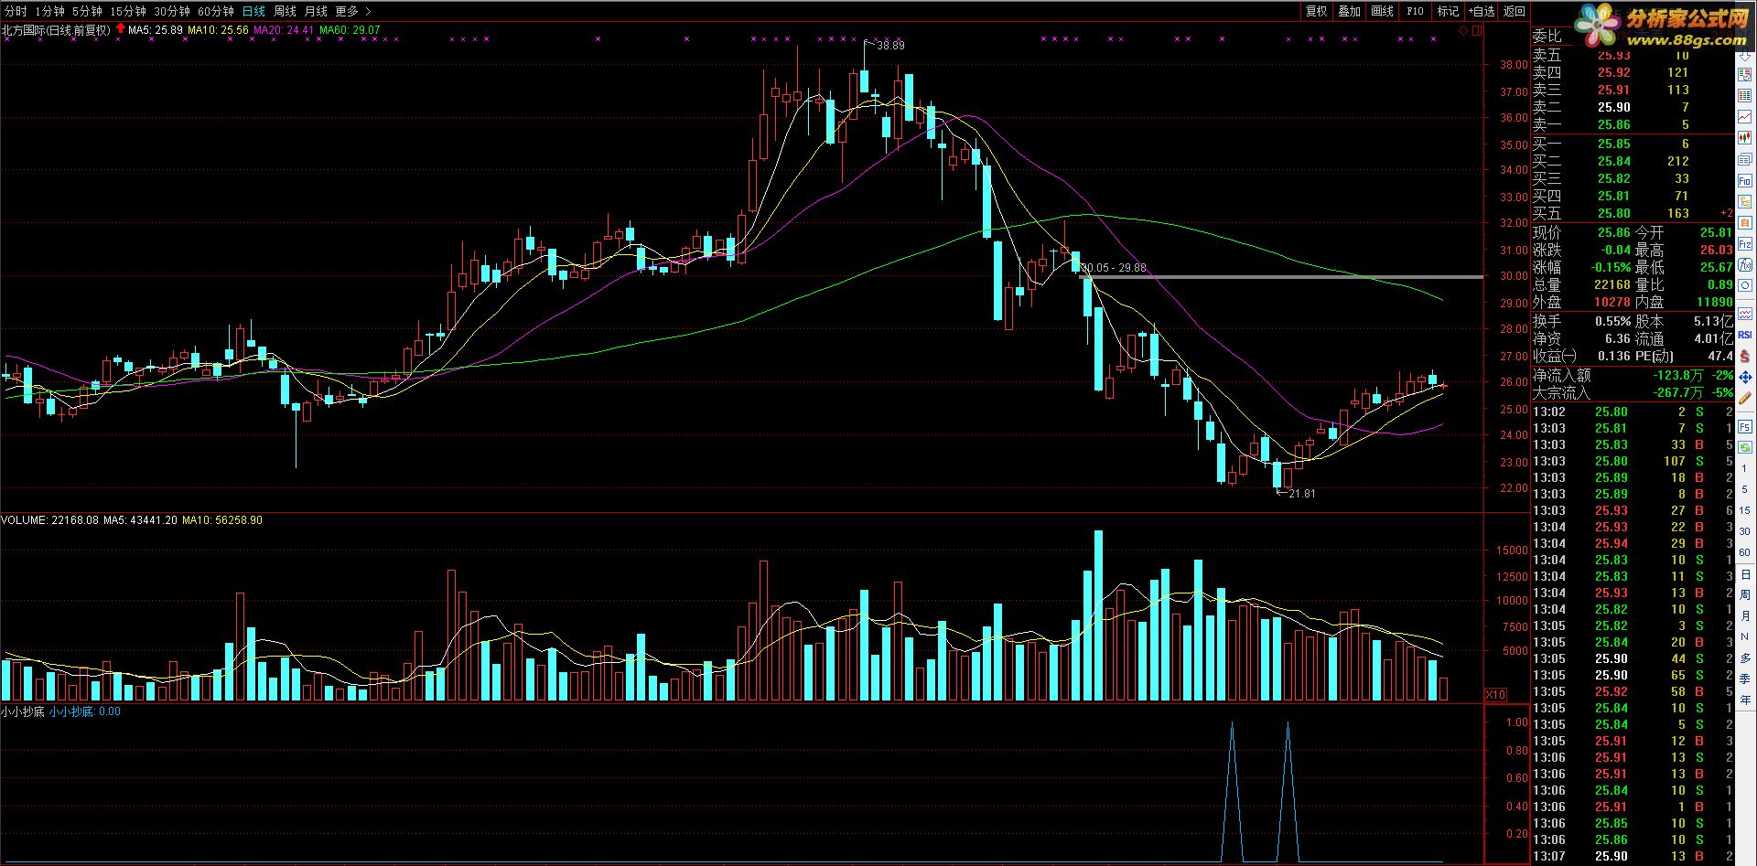The width and height of the screenshot is (1757, 866).
Task: Click the red S dollar sidebar icon
Action: point(1745,354)
